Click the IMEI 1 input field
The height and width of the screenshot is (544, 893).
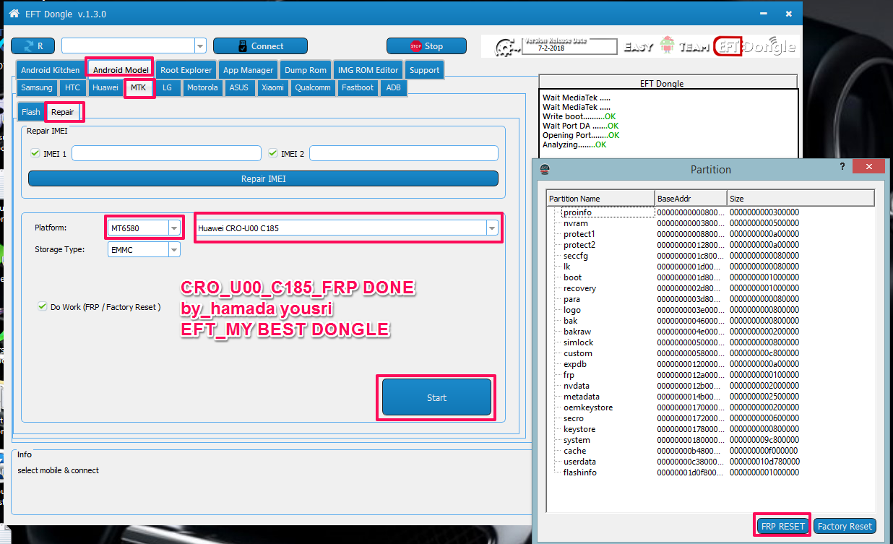[x=166, y=153]
